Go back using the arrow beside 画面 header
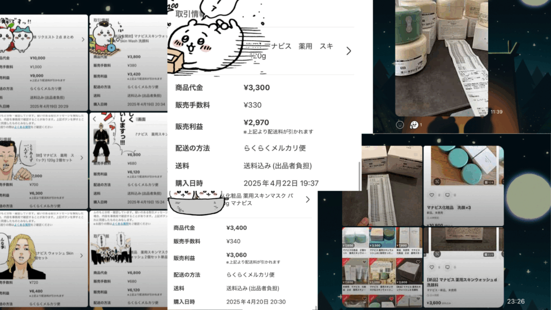This screenshot has height=310, width=551. click(x=95, y=119)
